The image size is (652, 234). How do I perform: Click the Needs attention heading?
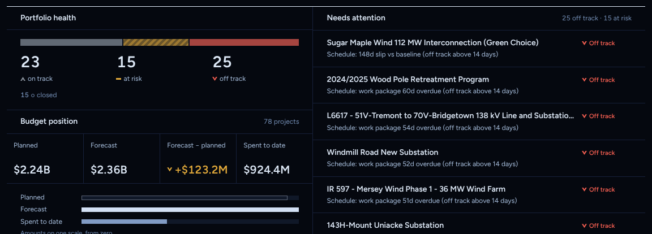(356, 18)
